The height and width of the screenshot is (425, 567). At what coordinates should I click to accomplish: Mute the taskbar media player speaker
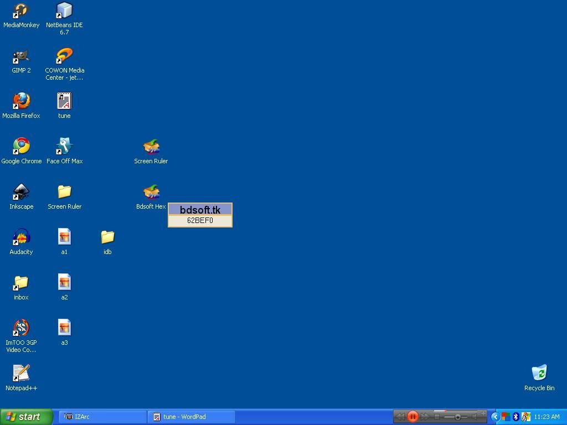tap(474, 417)
